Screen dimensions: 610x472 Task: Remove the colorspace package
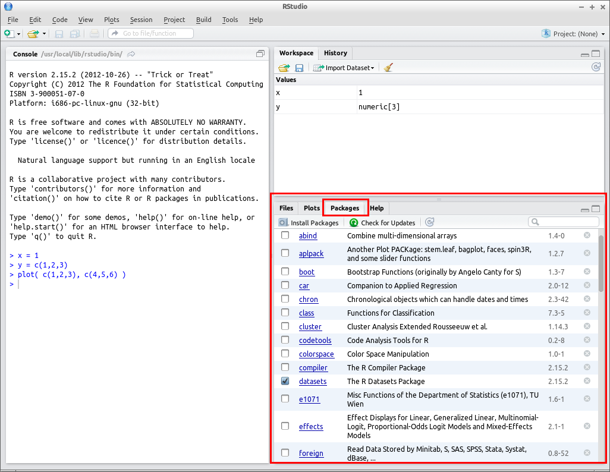[587, 353]
